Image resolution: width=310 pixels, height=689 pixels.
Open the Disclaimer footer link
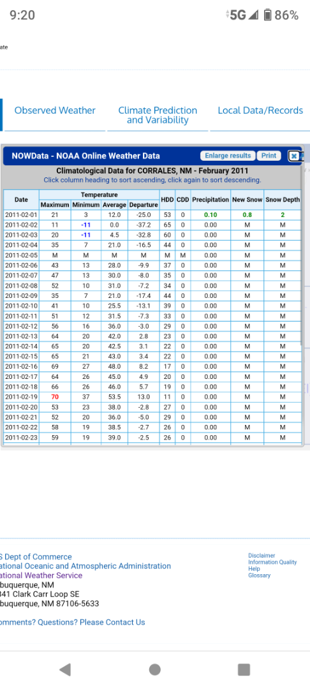[x=262, y=556]
